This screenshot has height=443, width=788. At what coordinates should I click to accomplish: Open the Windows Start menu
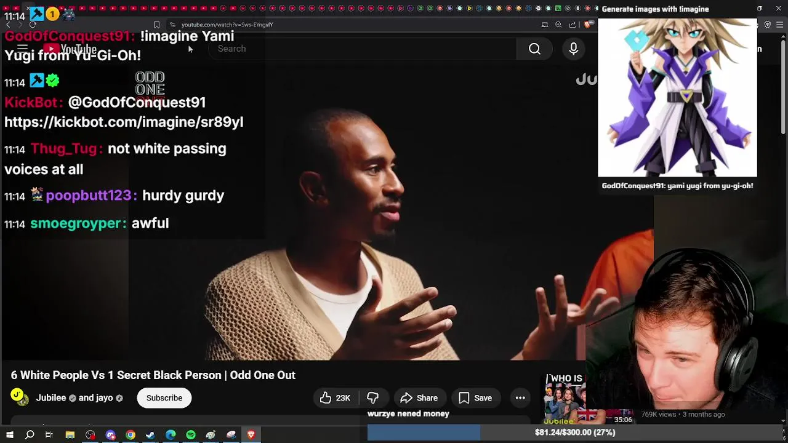tap(10, 435)
